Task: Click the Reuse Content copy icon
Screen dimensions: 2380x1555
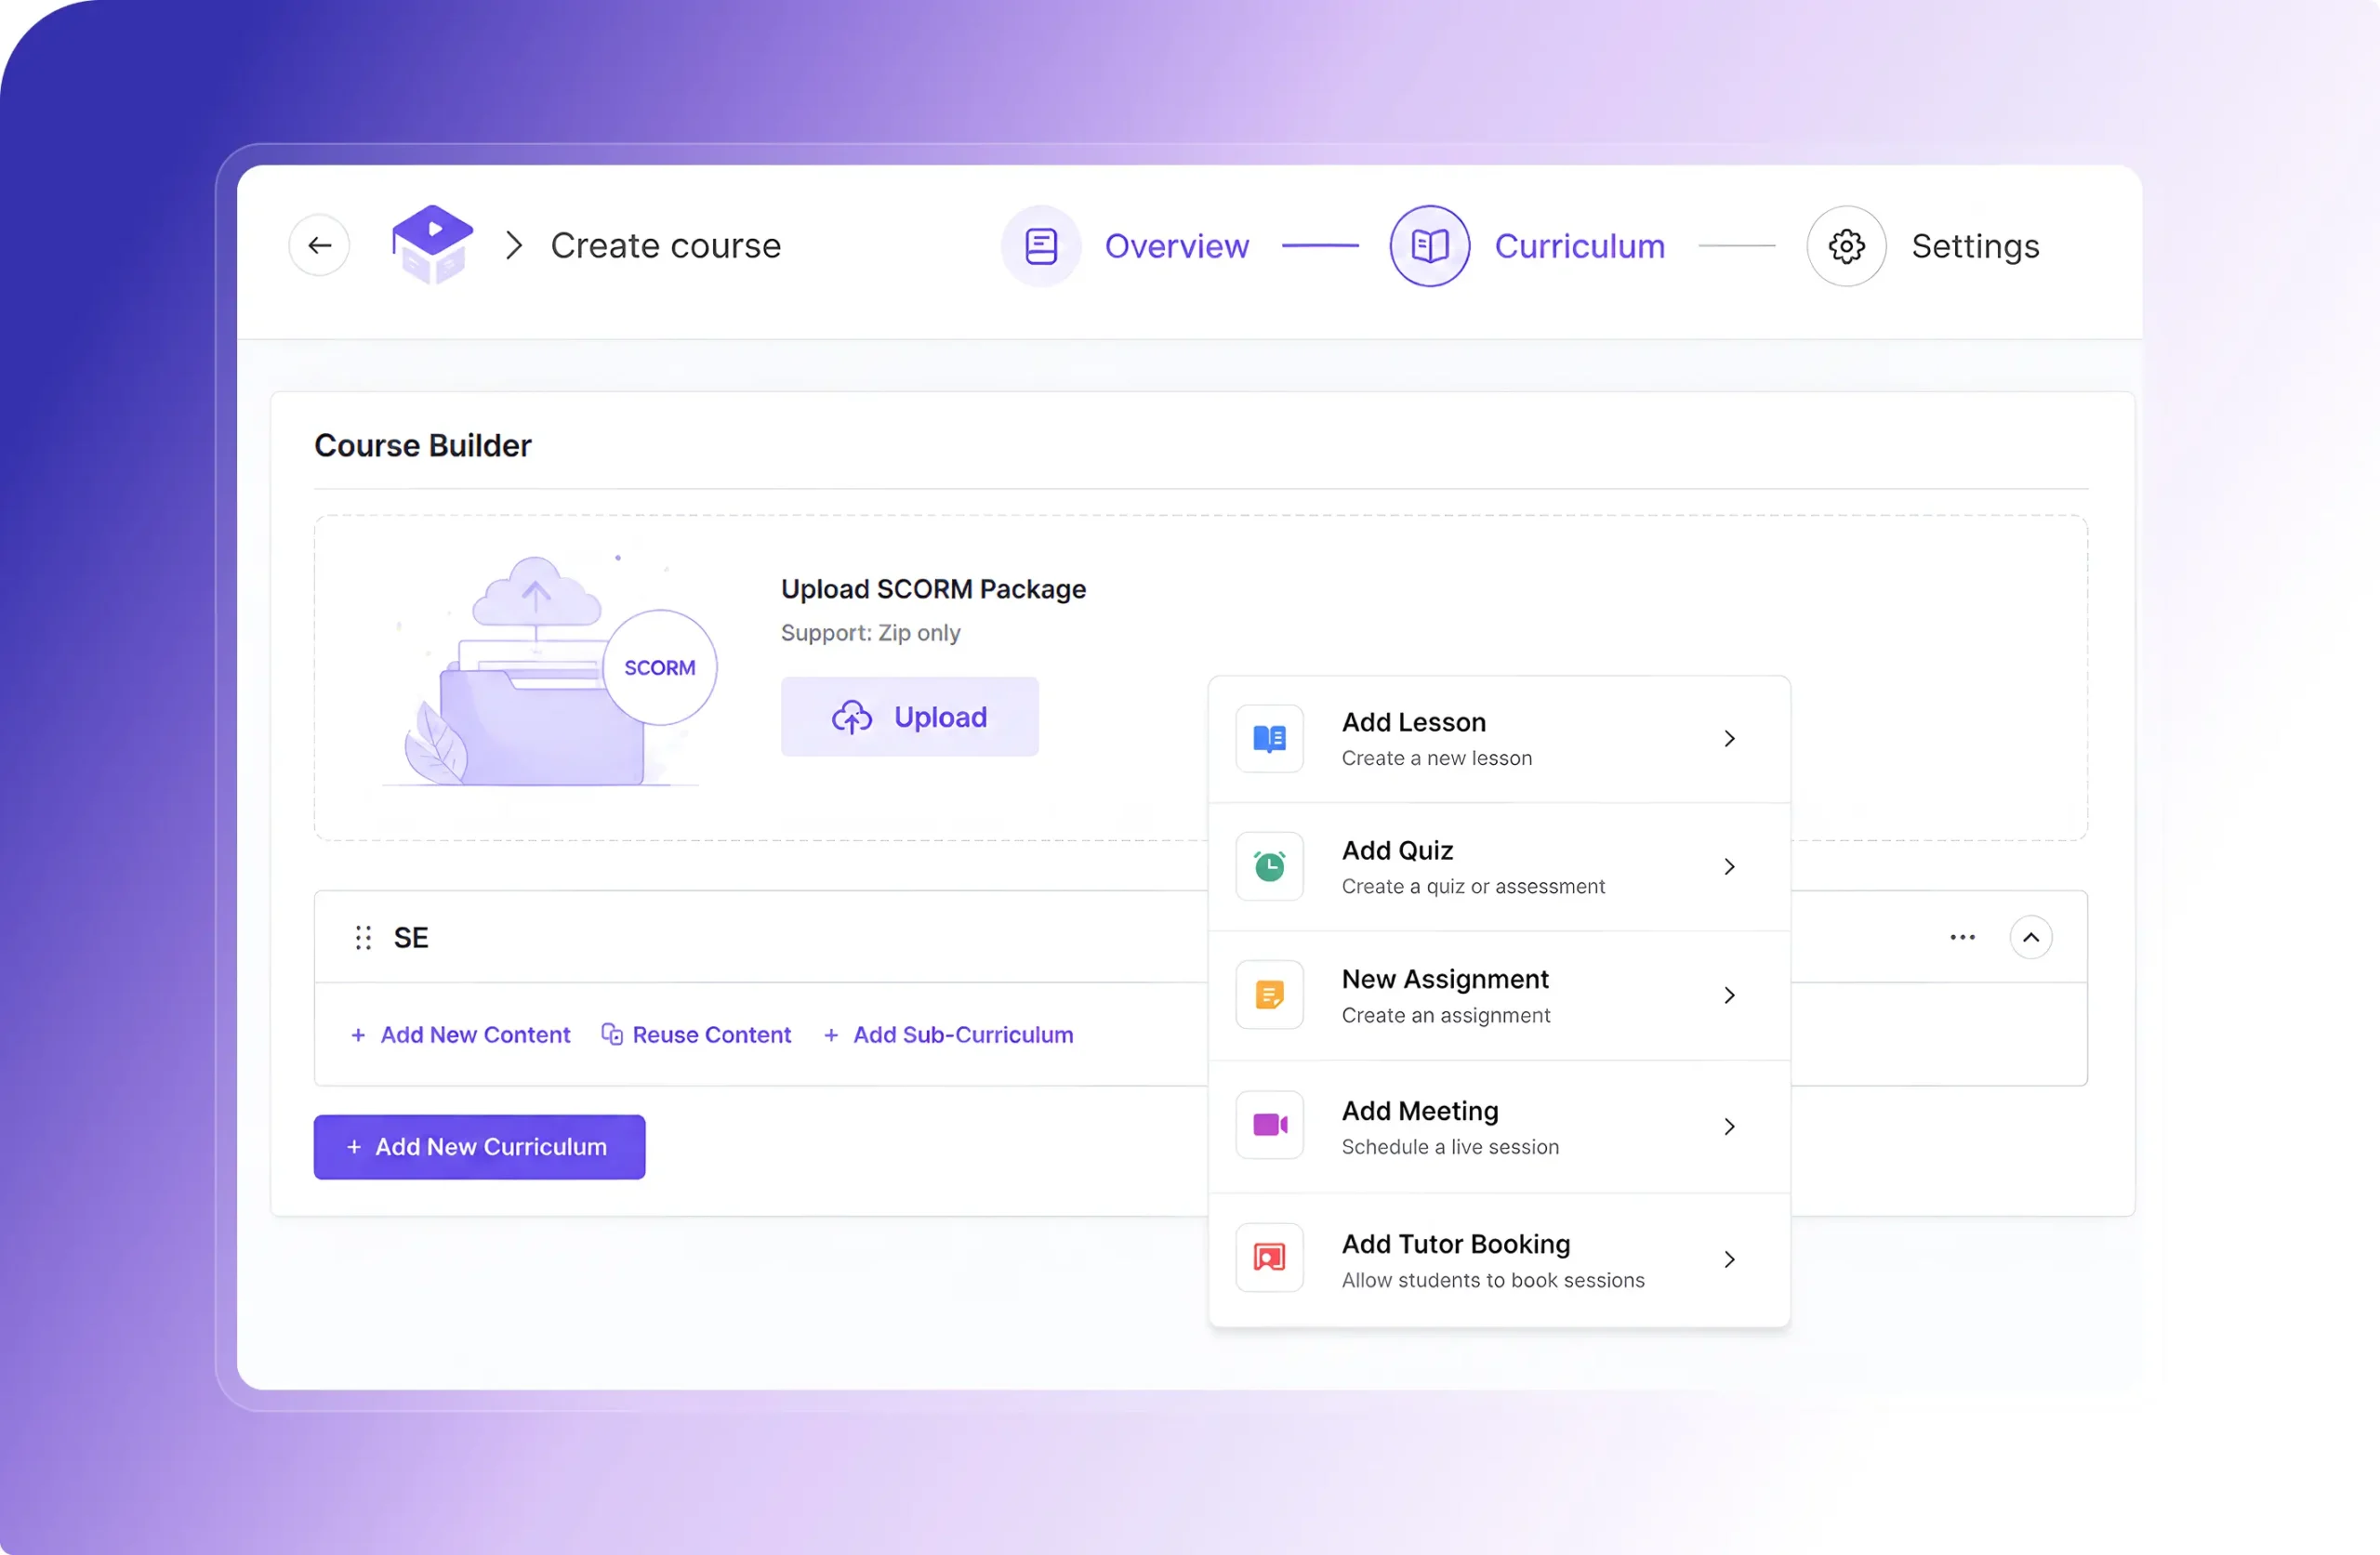Action: (x=612, y=1034)
